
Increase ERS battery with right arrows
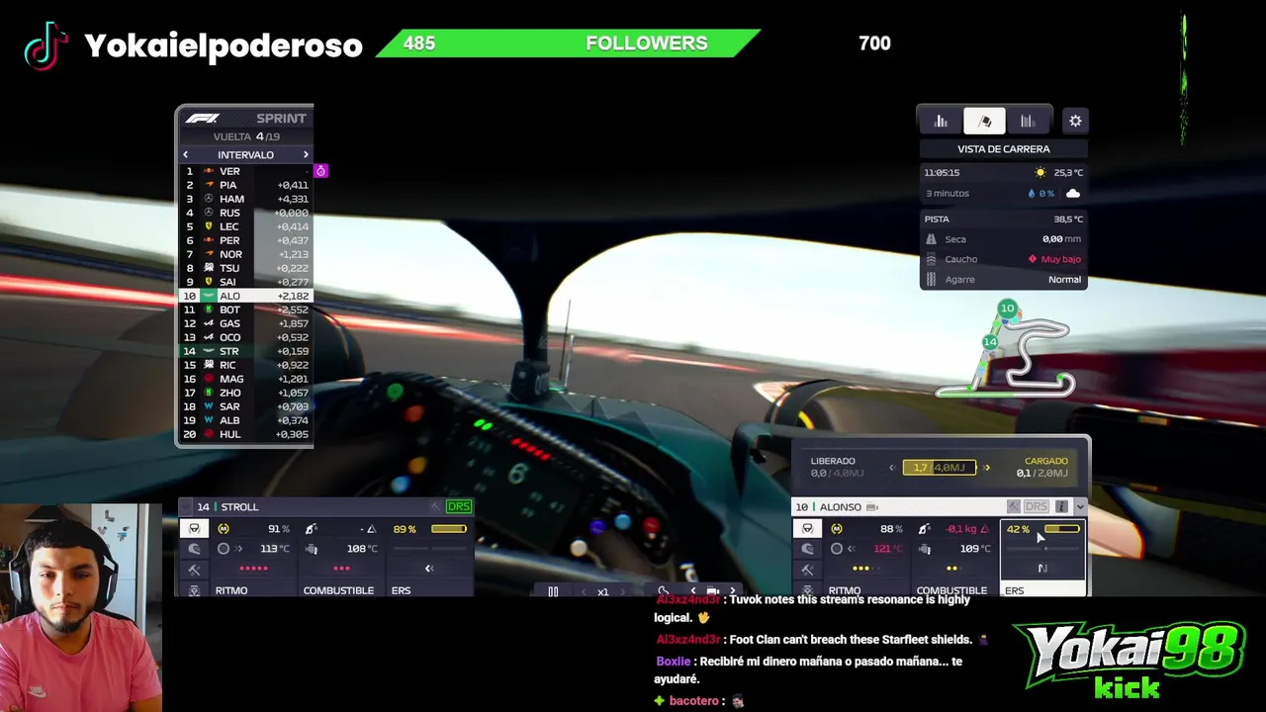pyautogui.click(x=986, y=468)
